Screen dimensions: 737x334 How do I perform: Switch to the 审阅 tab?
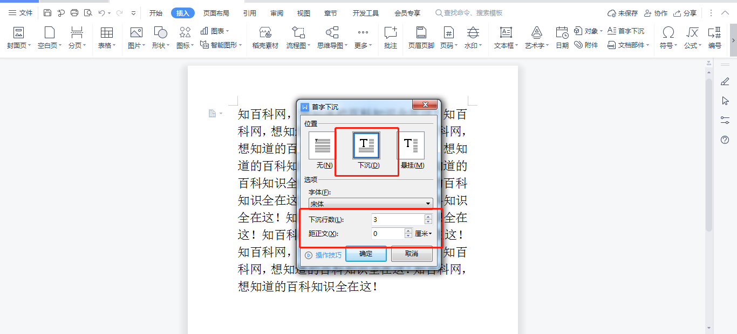pyautogui.click(x=277, y=13)
